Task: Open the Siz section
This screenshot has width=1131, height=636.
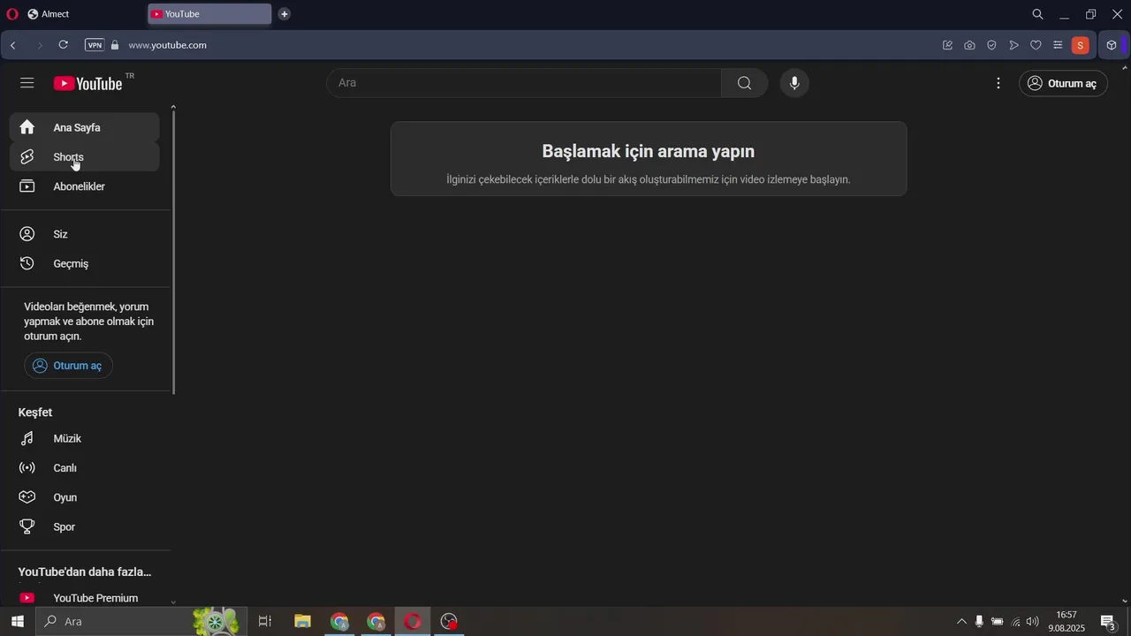Action: click(85, 234)
